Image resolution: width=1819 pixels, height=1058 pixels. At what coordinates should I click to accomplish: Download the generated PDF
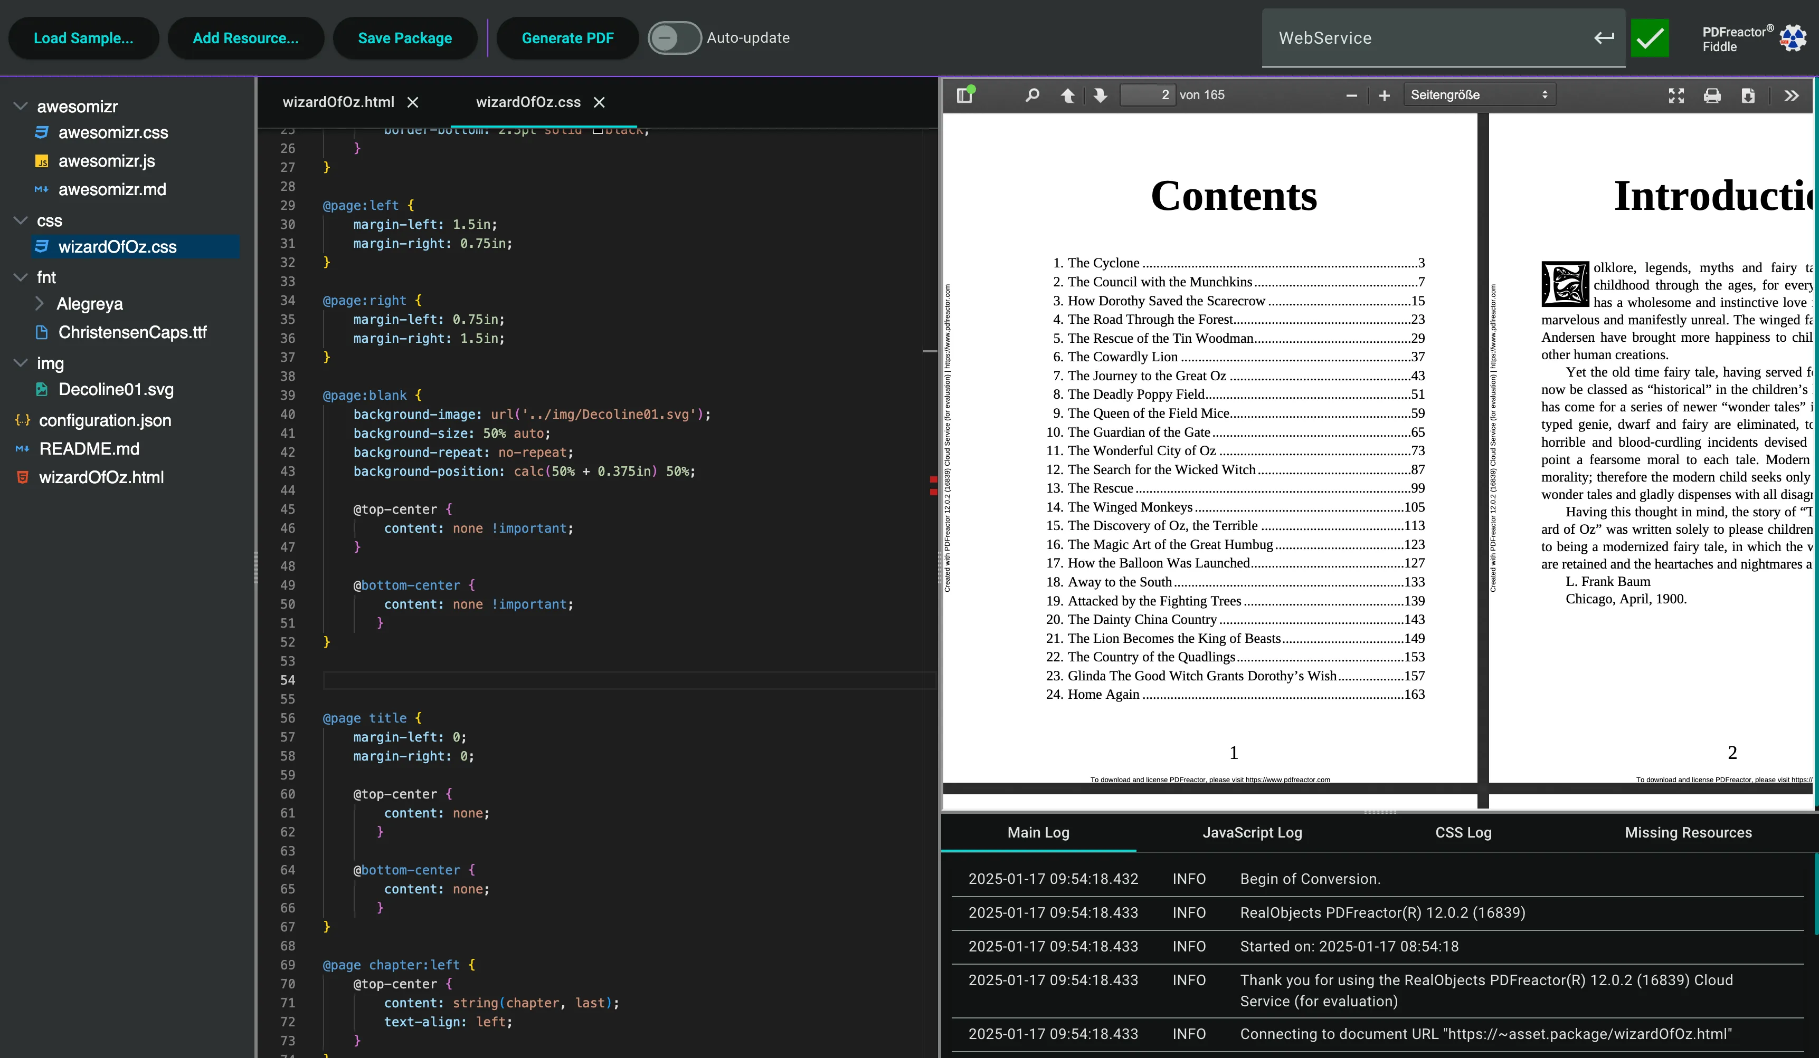coord(1748,95)
